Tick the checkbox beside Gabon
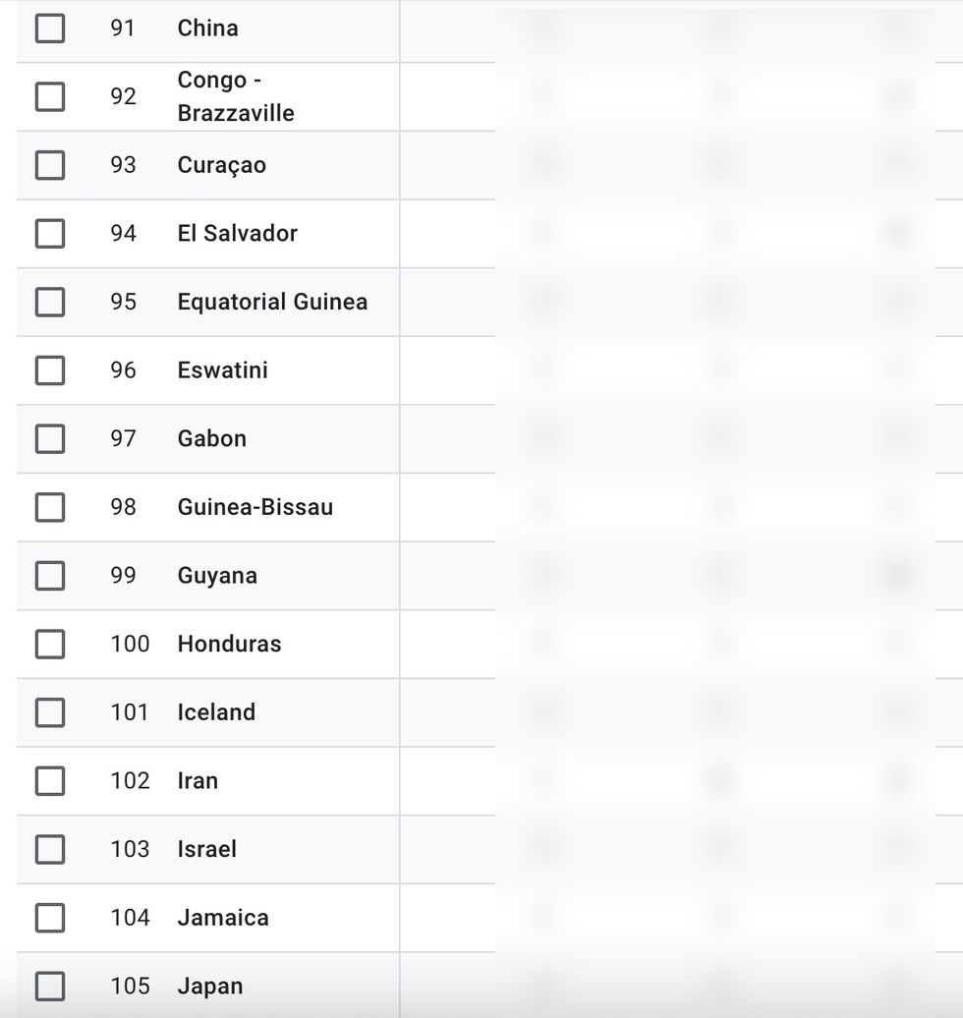Viewport: 963px width, 1018px height. [50, 438]
